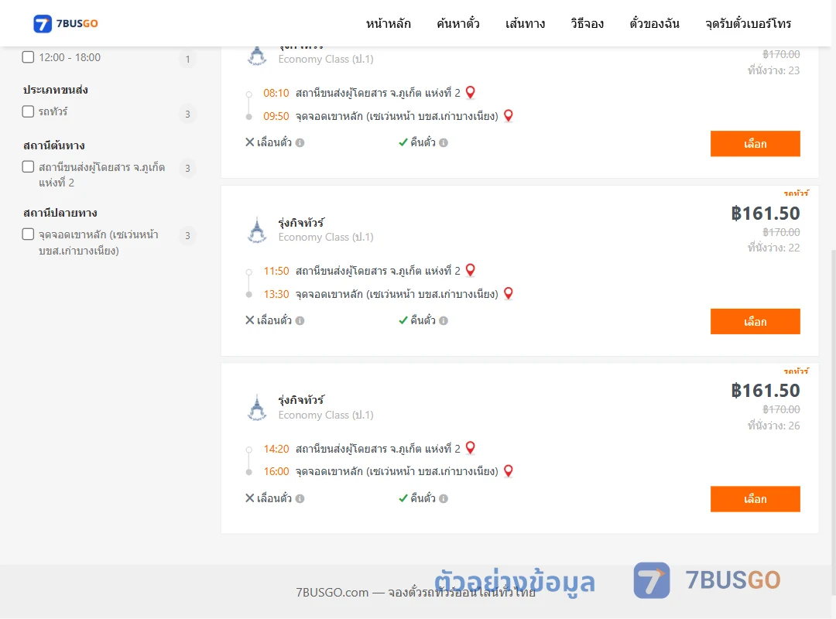Click the ฿161.50 price on 11:50 trip
Viewport: 836px width, 619px height.
[766, 214]
